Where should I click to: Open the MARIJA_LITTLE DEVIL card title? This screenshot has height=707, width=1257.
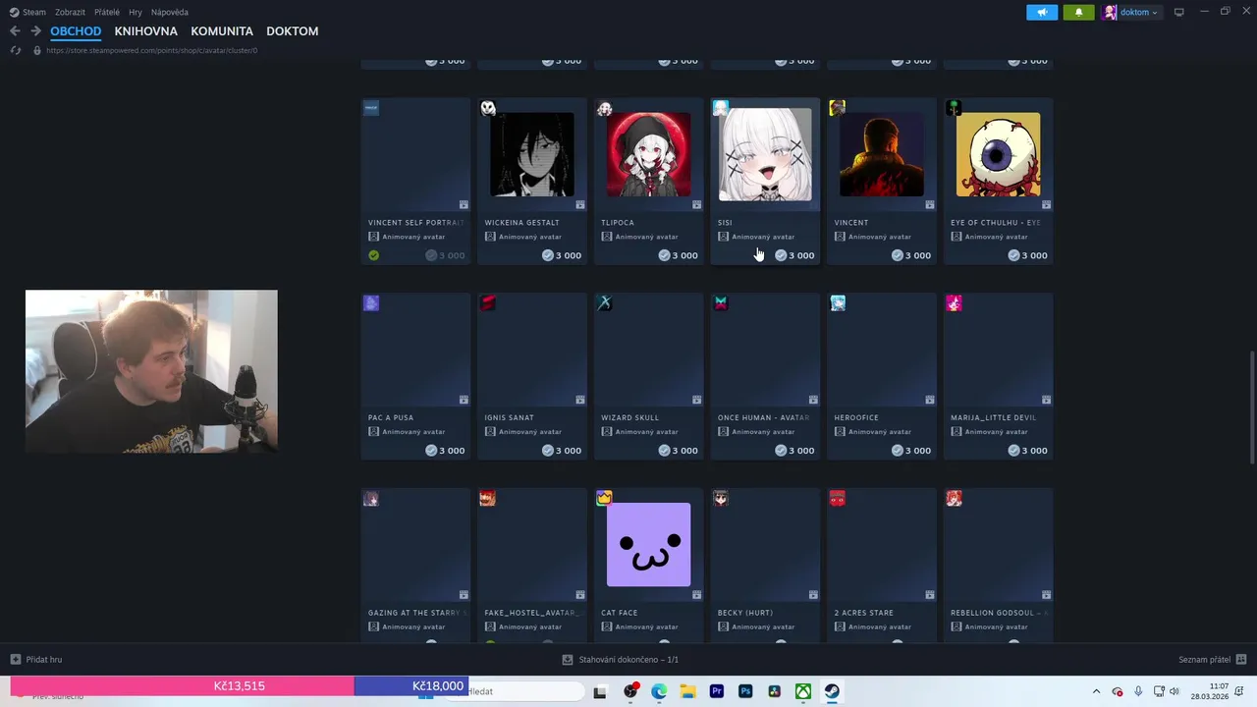pyautogui.click(x=994, y=417)
